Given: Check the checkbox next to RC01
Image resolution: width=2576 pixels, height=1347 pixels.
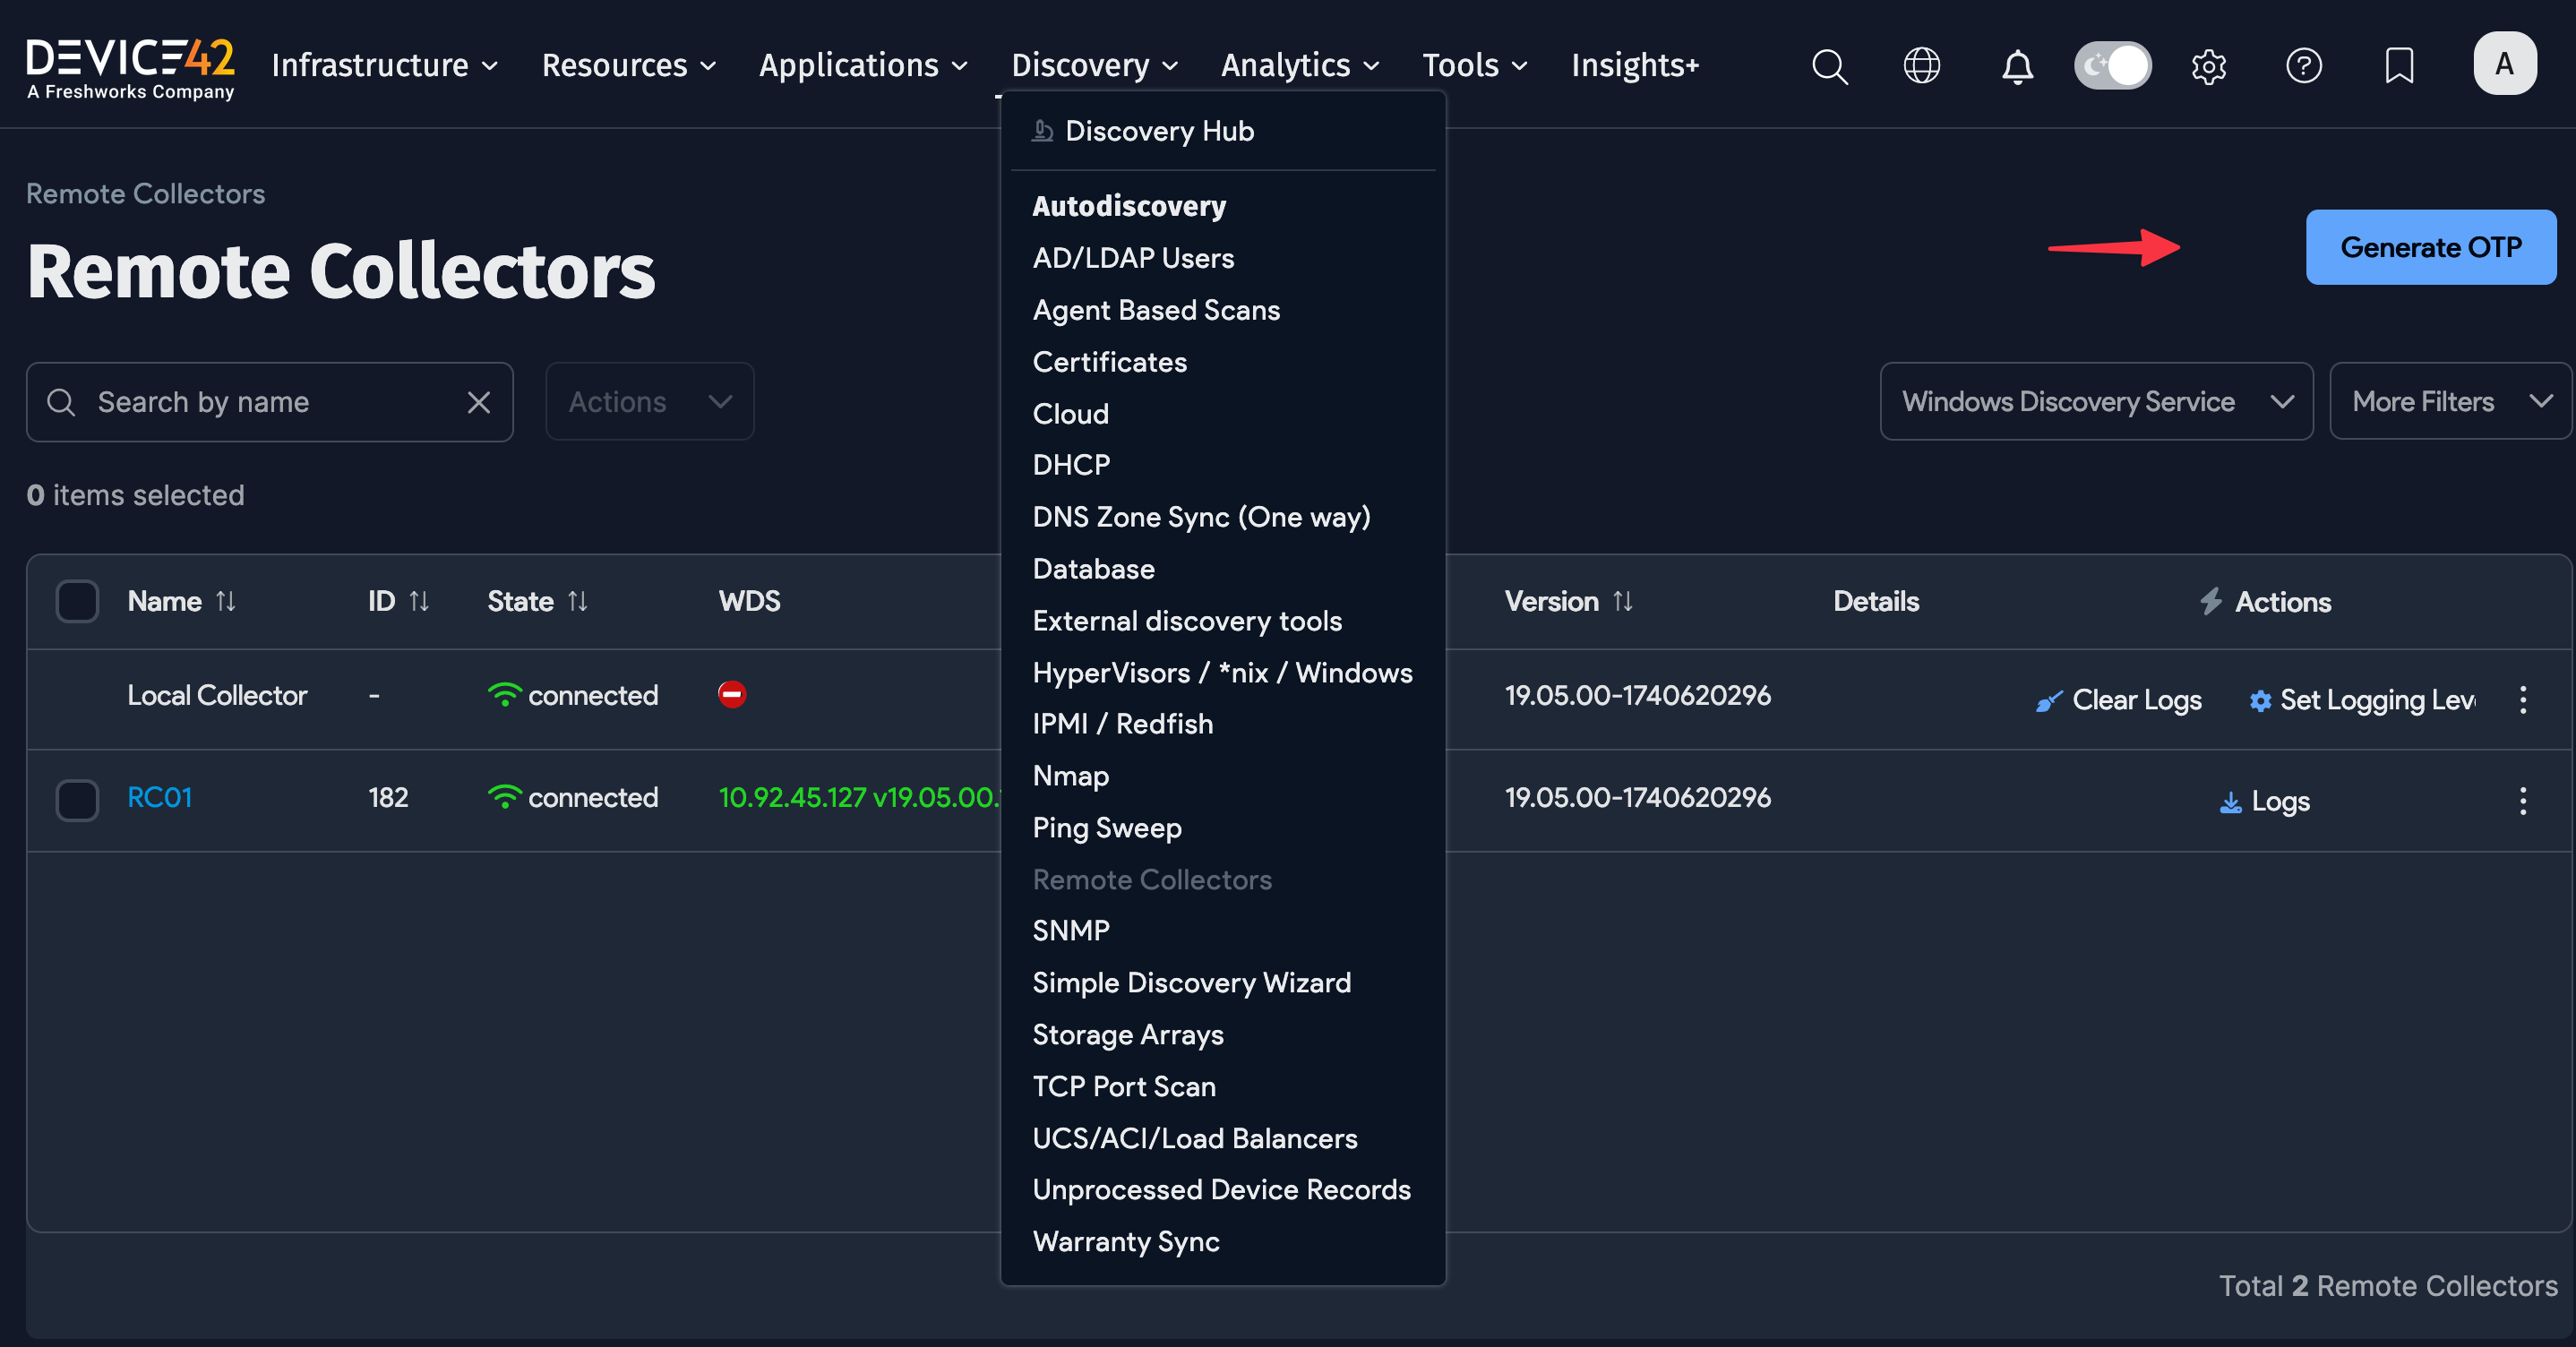Looking at the screenshot, I should [77, 800].
